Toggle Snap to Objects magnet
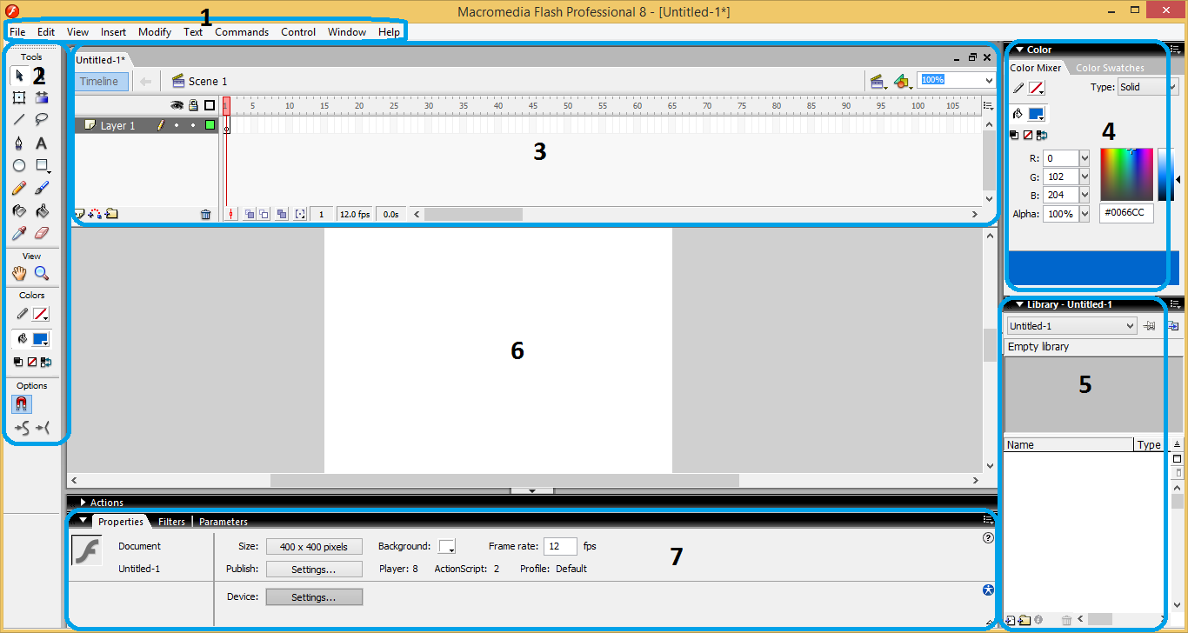 coord(22,404)
